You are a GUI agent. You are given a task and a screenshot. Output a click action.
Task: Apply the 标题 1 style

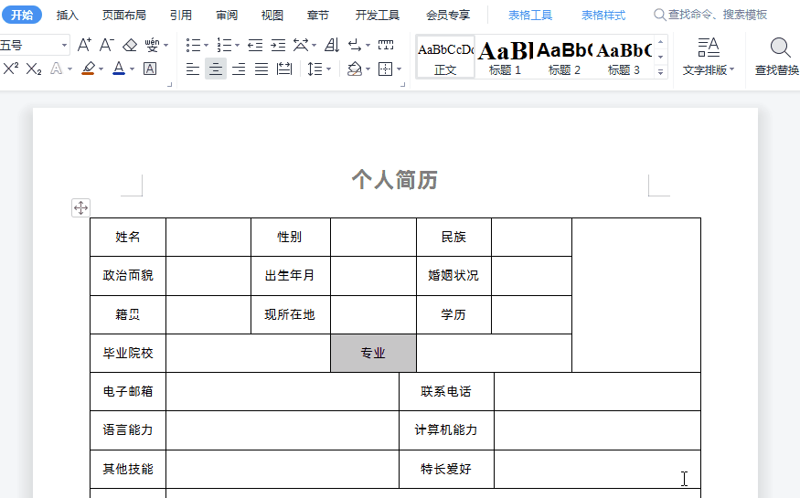click(505, 57)
